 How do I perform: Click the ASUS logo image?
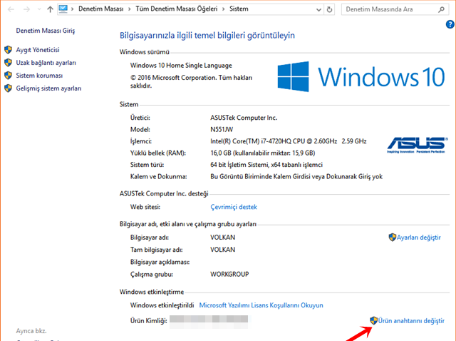pyautogui.click(x=418, y=145)
